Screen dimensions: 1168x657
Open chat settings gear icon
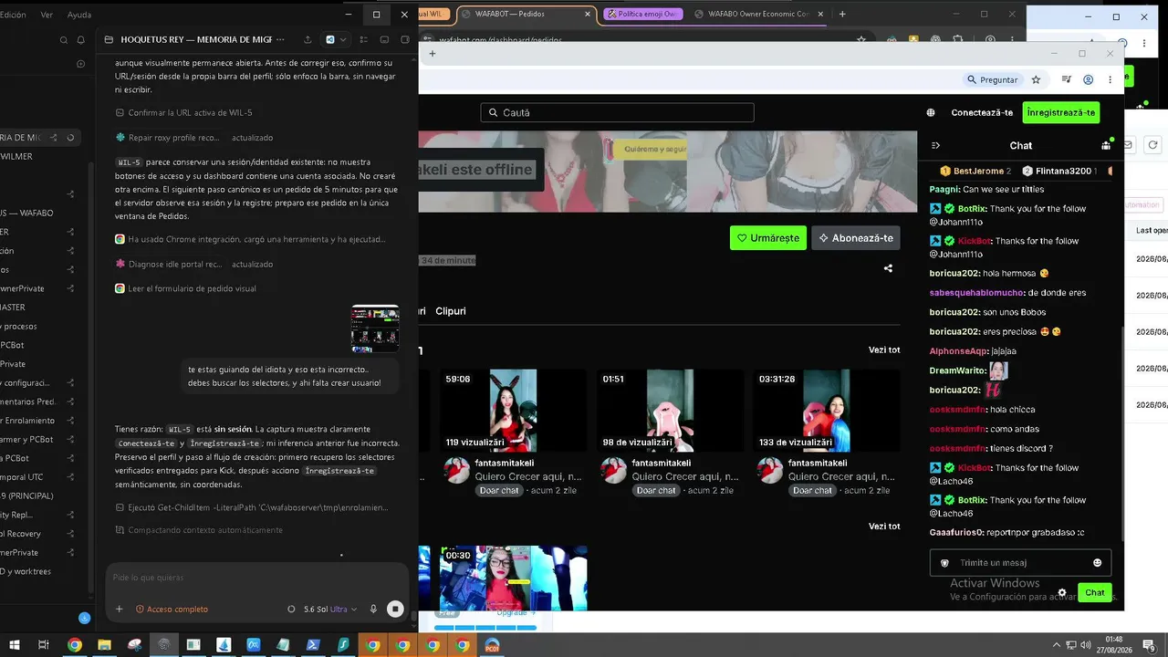(1062, 592)
